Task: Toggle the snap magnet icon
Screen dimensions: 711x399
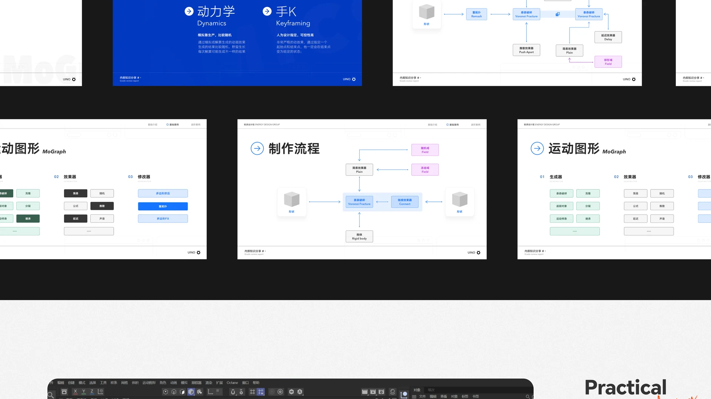Action: [233, 392]
